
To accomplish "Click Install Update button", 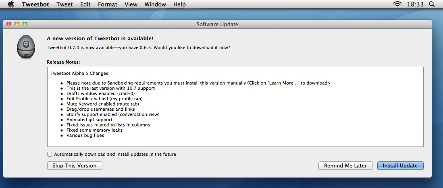I will [x=400, y=166].
